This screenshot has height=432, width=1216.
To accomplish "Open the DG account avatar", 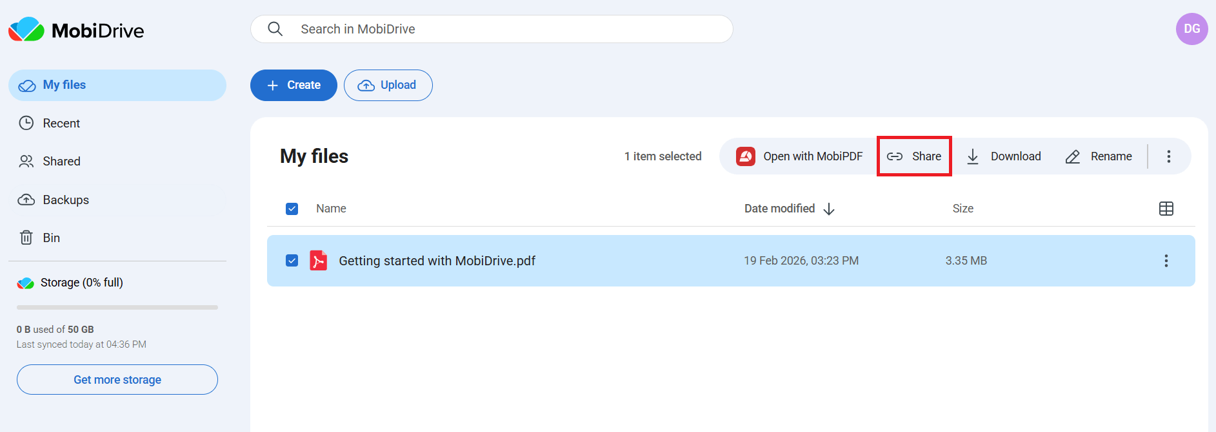I will pyautogui.click(x=1191, y=29).
